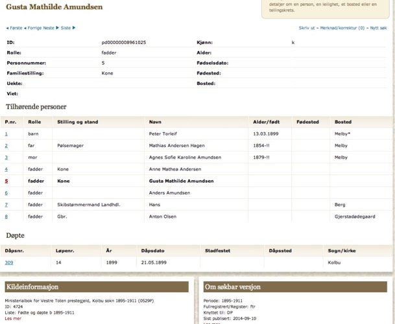Open previous record with Forrige

pos(34,28)
